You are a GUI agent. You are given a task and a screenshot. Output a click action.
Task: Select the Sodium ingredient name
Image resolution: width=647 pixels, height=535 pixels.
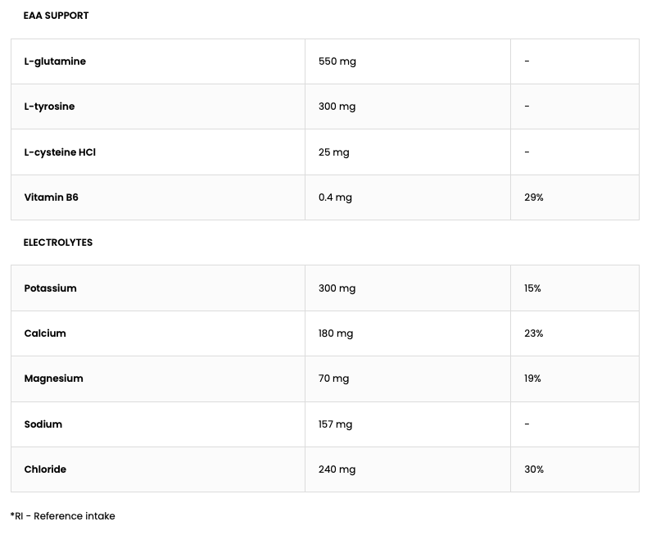pos(43,424)
